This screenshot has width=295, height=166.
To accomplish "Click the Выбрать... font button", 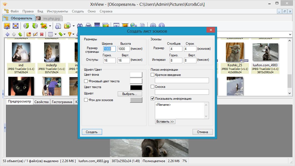I will pos(130,94).
